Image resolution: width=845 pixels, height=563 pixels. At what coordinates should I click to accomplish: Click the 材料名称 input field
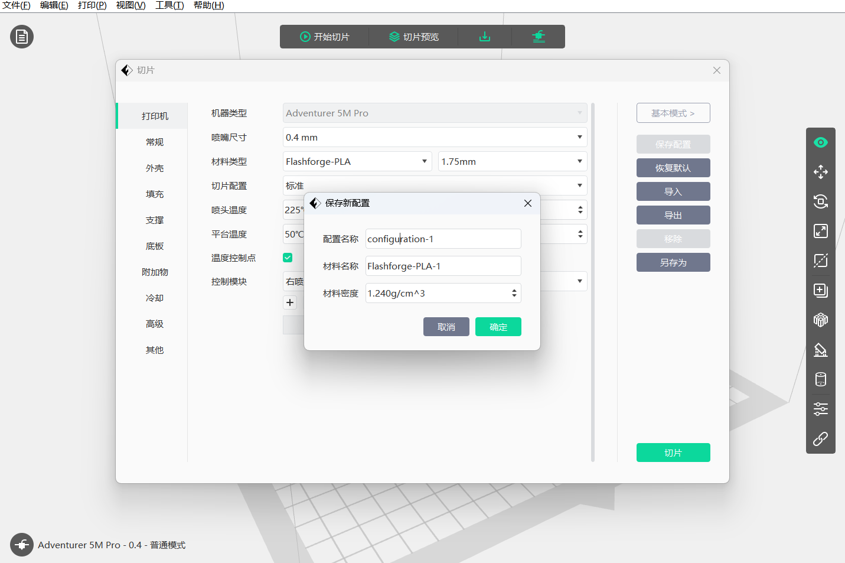tap(443, 266)
